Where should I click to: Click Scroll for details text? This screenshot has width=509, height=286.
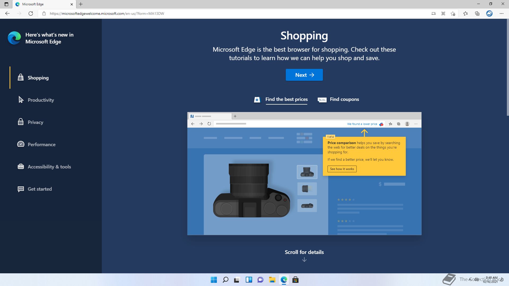tap(304, 252)
